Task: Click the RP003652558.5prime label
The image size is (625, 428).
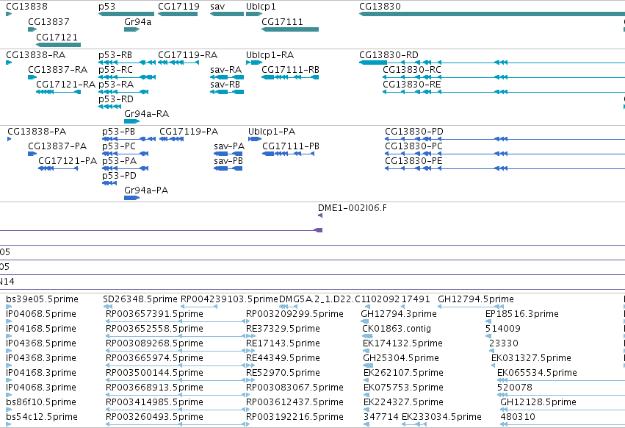Action: click(154, 329)
